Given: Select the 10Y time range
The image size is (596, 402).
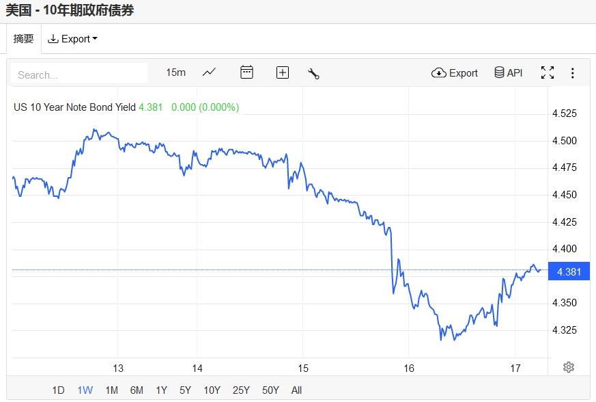Looking at the screenshot, I should pos(212,390).
